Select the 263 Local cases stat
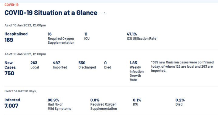Viewport: 218px width, 115px height. pyautogui.click(x=35, y=65)
